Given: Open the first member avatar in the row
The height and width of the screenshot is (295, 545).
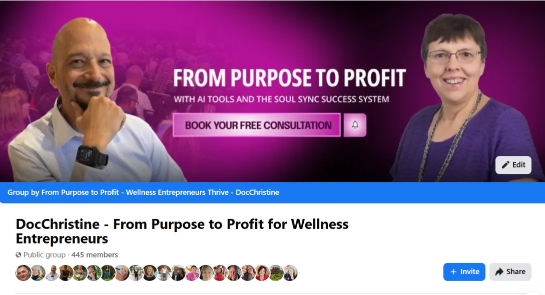Looking at the screenshot, I should [x=24, y=273].
